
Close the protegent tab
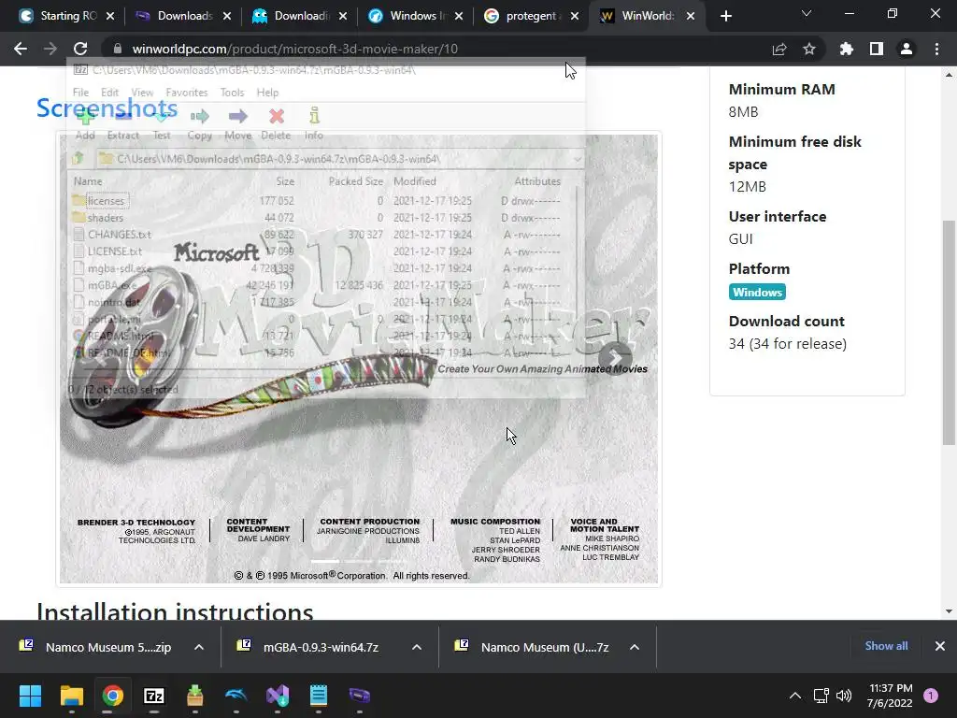point(575,16)
